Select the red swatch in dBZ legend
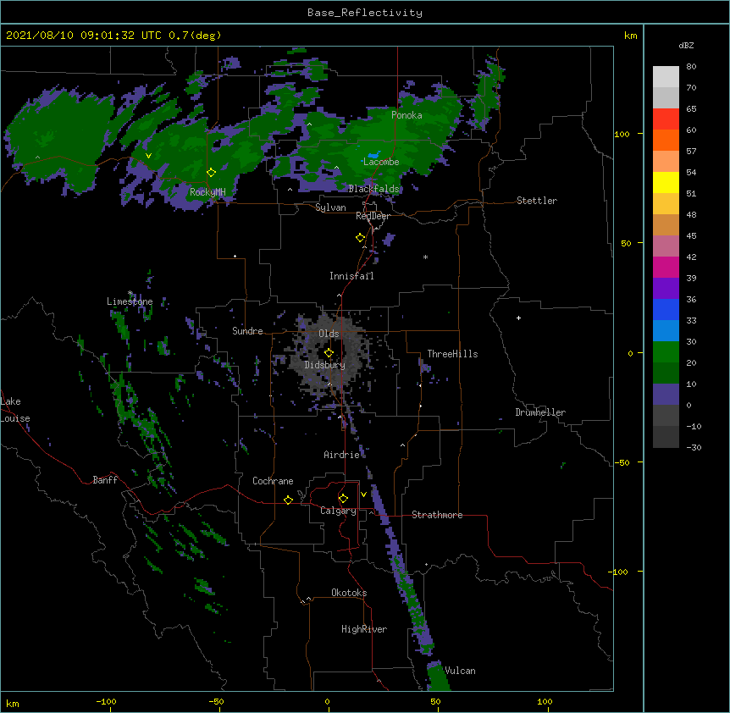This screenshot has width=730, height=713. [x=666, y=119]
